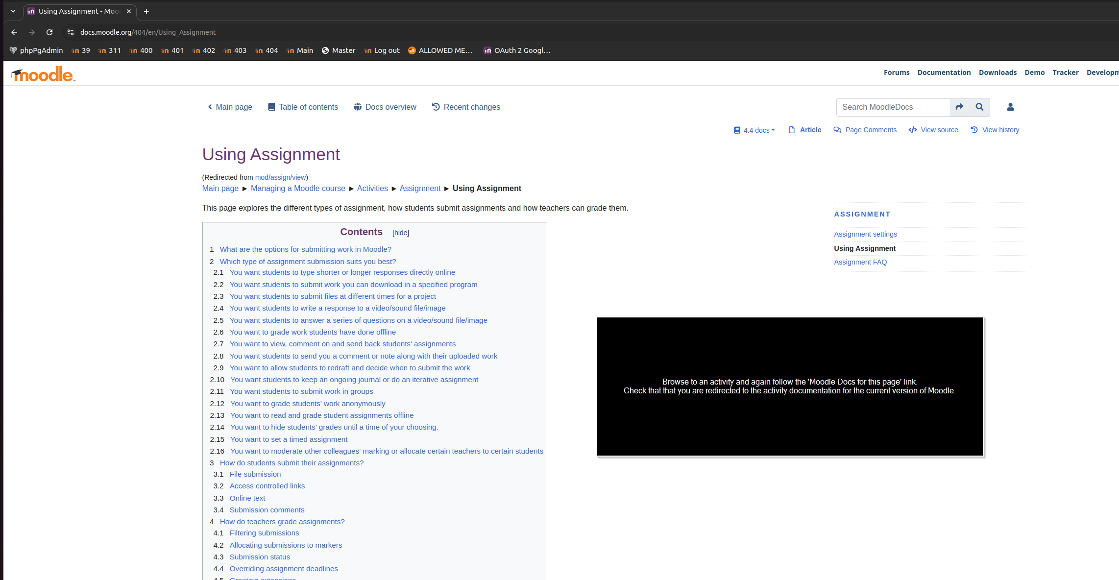Click the black instruction video thumbnail
Image resolution: width=1119 pixels, height=580 pixels.
(790, 387)
